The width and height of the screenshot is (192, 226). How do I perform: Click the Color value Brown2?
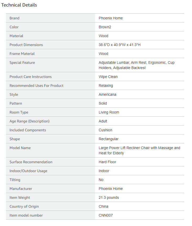point(105,27)
